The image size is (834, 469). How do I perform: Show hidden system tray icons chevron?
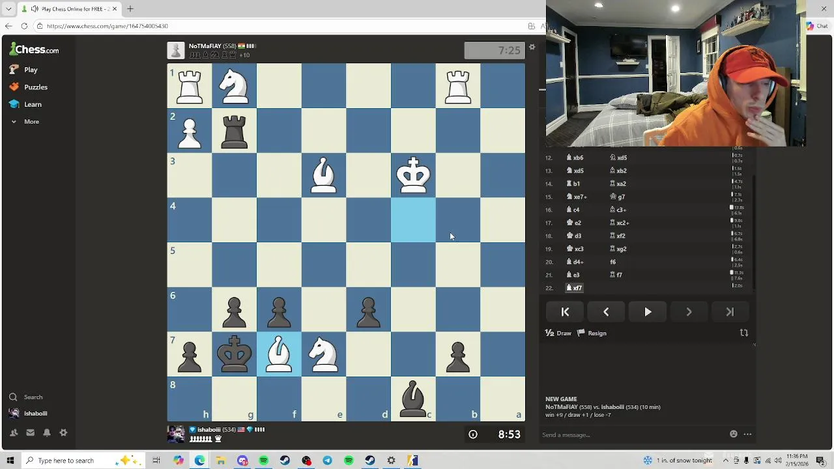pyautogui.click(x=725, y=461)
